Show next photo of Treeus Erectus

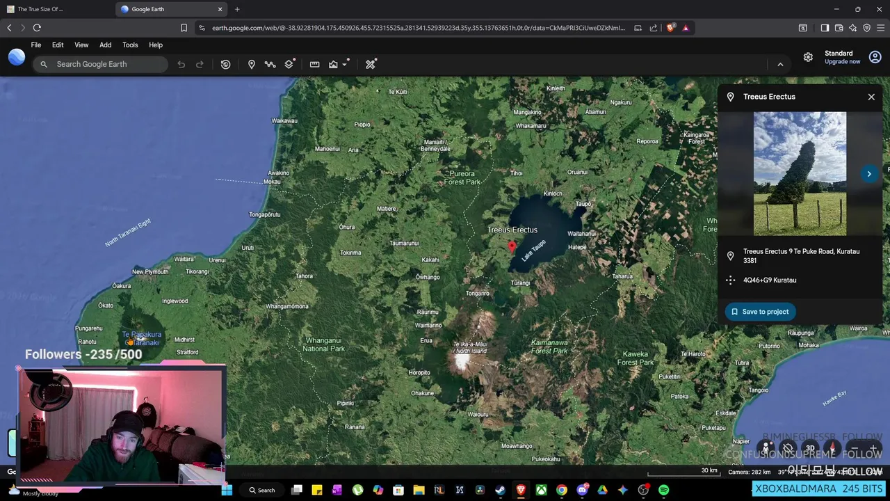point(869,174)
